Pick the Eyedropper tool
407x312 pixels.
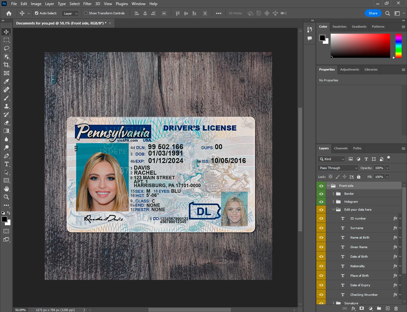6,81
